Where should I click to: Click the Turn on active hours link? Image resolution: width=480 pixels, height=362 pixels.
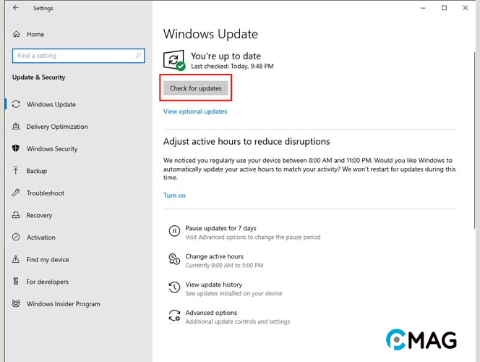tap(174, 195)
